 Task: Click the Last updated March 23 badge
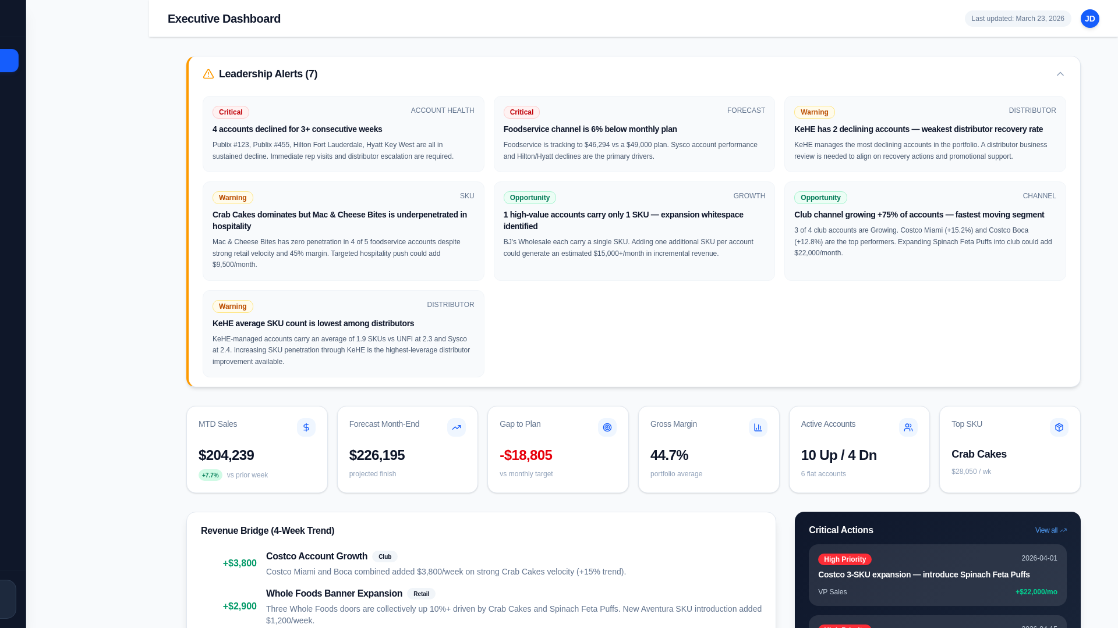pos(1017,19)
